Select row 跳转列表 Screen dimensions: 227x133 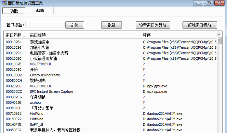[x=110, y=81]
